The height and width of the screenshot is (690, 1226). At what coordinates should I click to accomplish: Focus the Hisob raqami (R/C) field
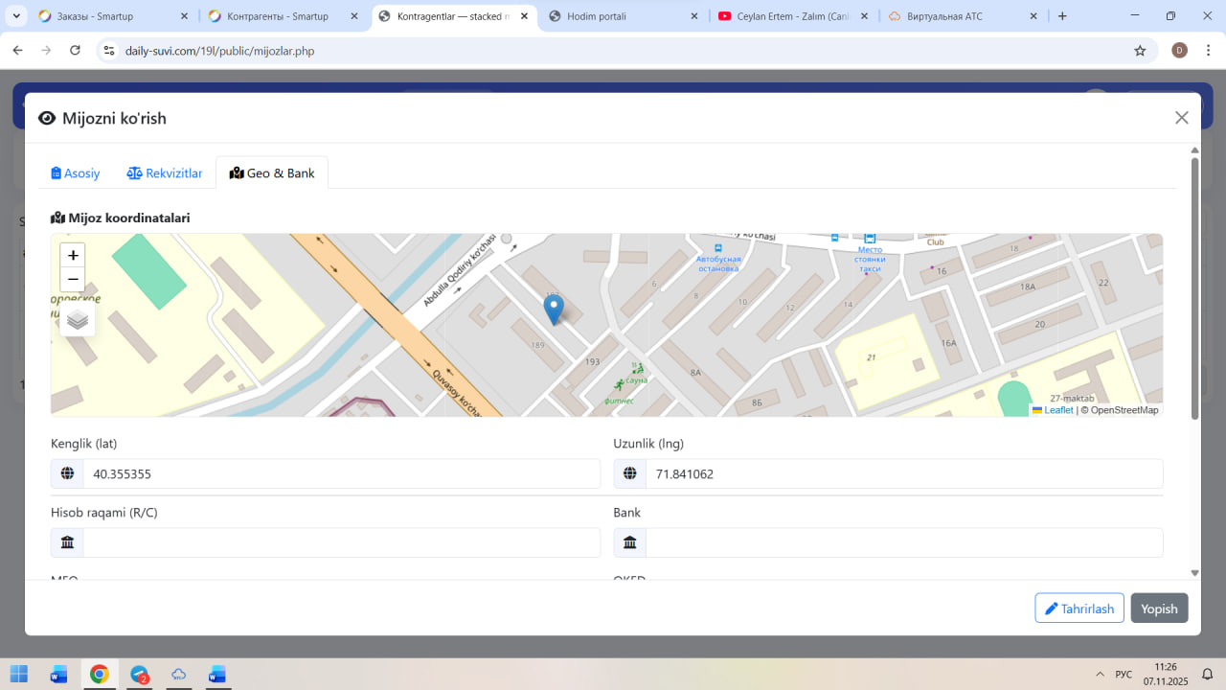341,542
